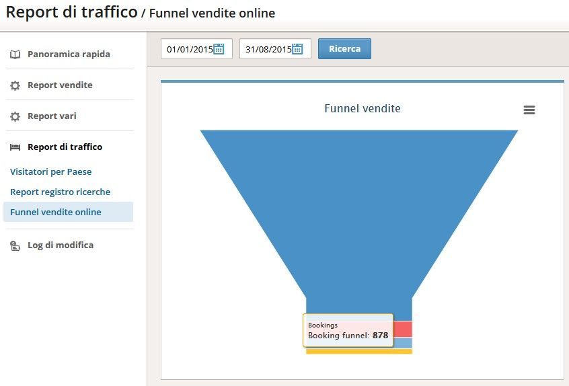Open the Report registro ricerche link
The image size is (569, 386).
[x=61, y=192]
